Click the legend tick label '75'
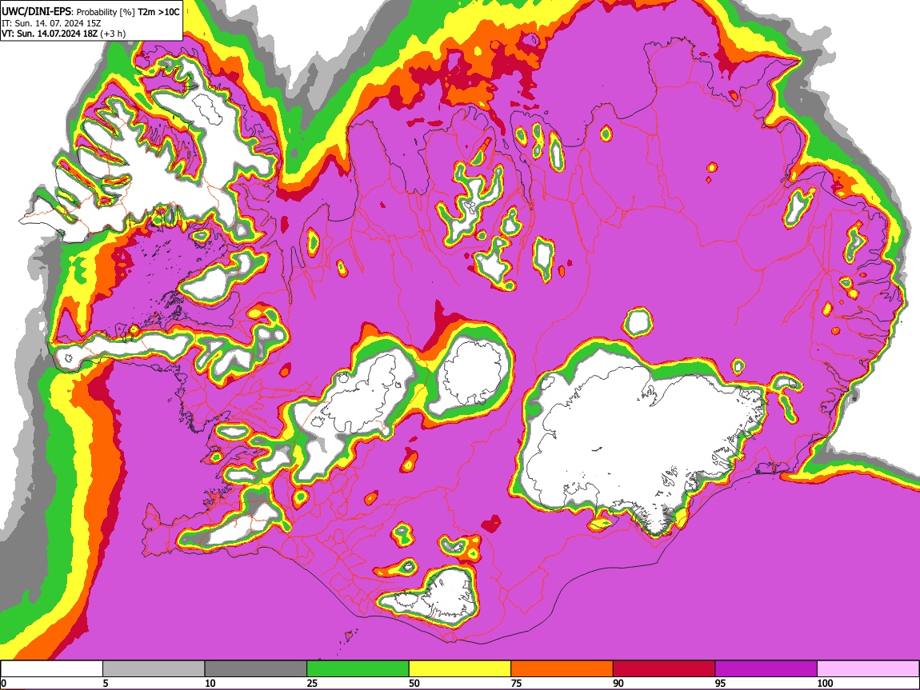 516,683
